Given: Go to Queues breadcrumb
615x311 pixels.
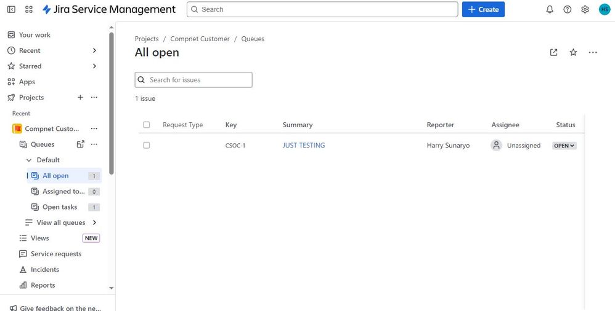Looking at the screenshot, I should pos(253,39).
